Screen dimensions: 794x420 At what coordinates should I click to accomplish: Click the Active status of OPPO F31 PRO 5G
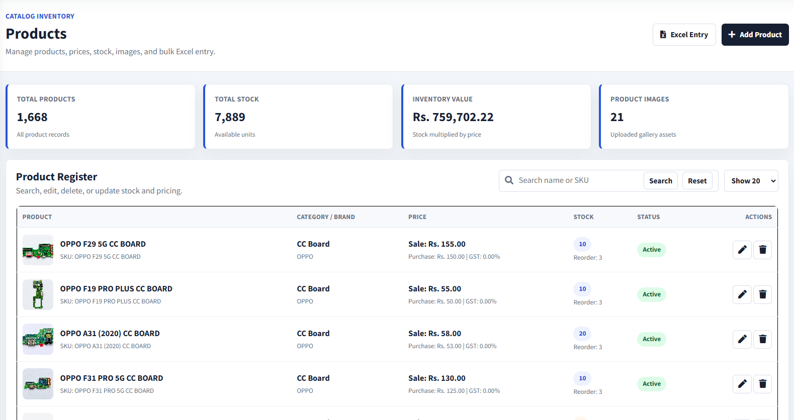click(652, 384)
